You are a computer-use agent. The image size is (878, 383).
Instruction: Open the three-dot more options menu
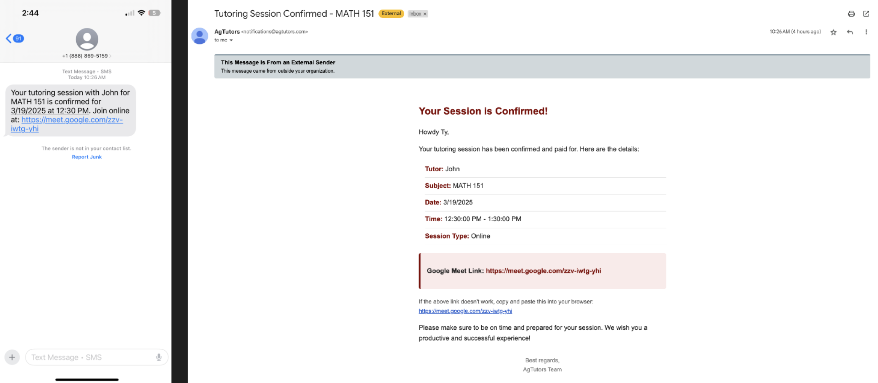click(x=866, y=32)
